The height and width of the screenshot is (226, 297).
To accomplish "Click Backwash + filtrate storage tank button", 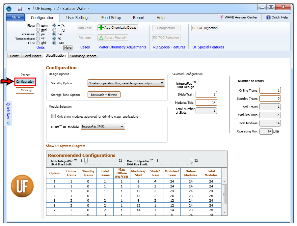I will click(104, 95).
